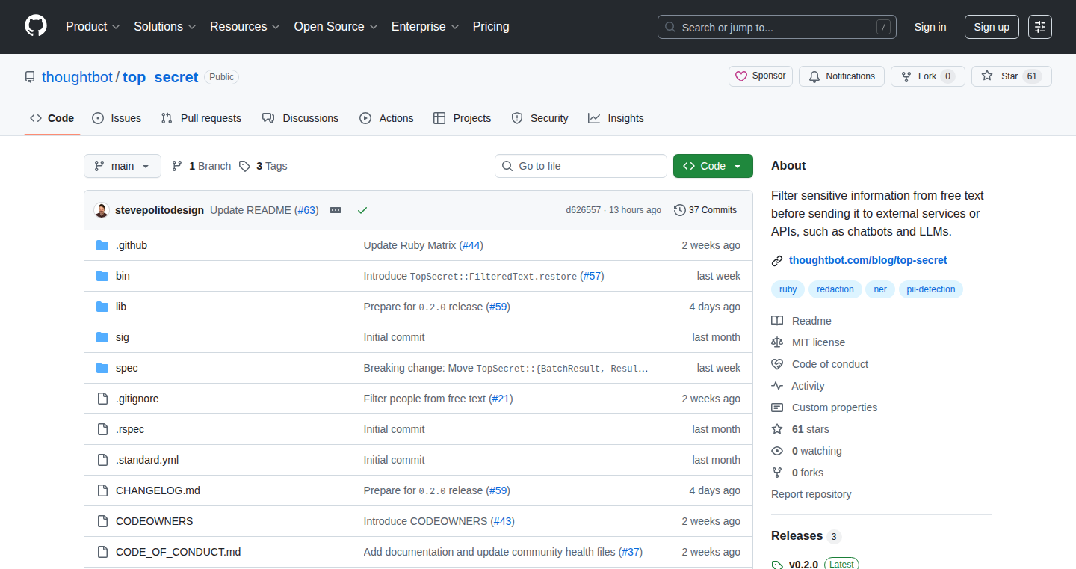Open the green Code dropdown button
Screen dimensions: 1076x569
tap(713, 166)
